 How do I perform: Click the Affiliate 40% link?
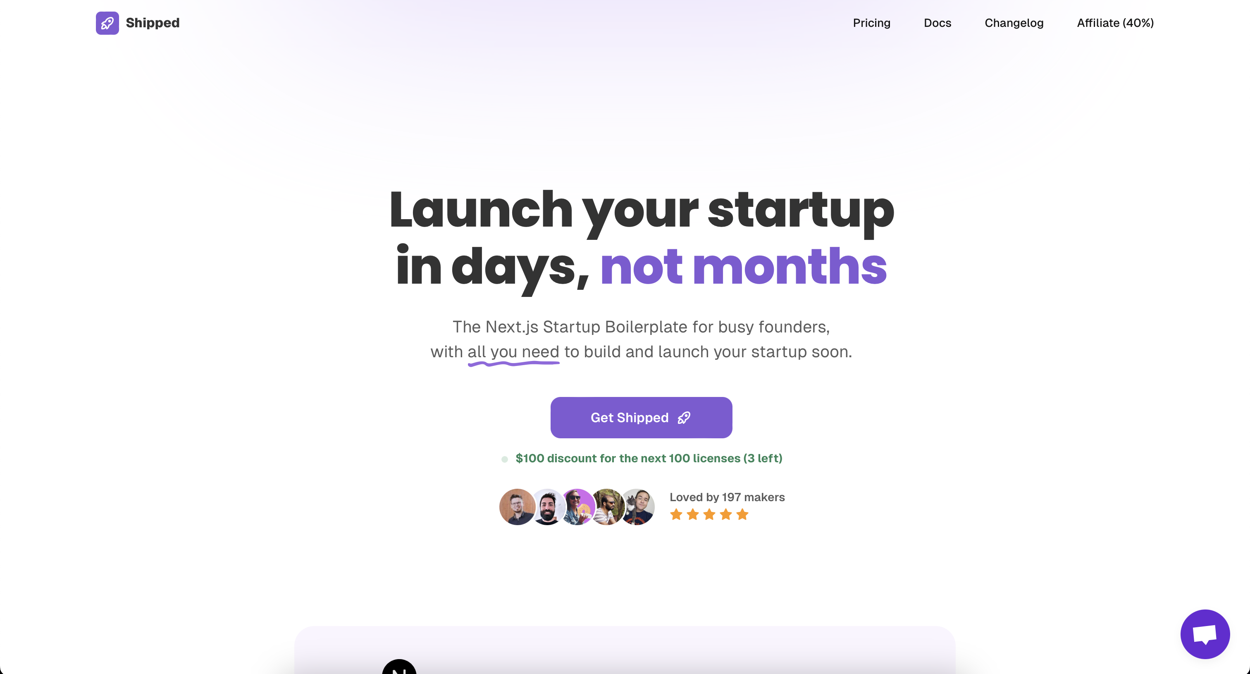1115,22
